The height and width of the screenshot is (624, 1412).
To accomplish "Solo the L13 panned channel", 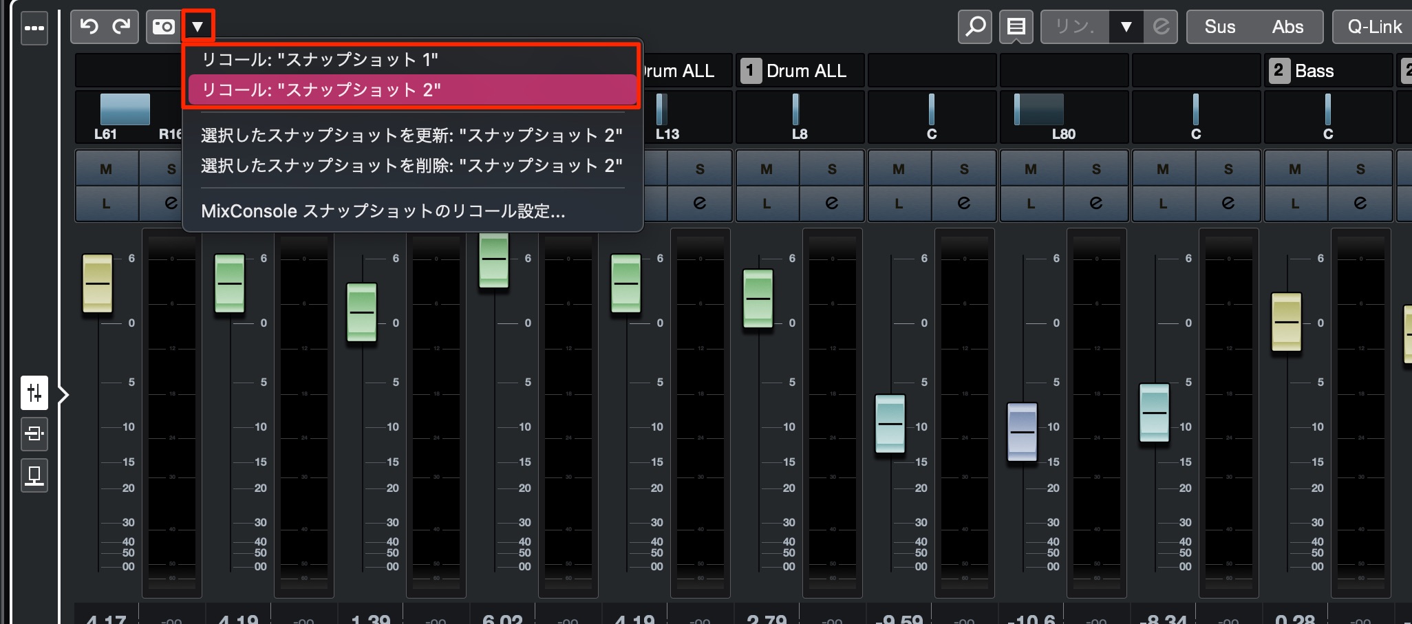I will (x=700, y=169).
